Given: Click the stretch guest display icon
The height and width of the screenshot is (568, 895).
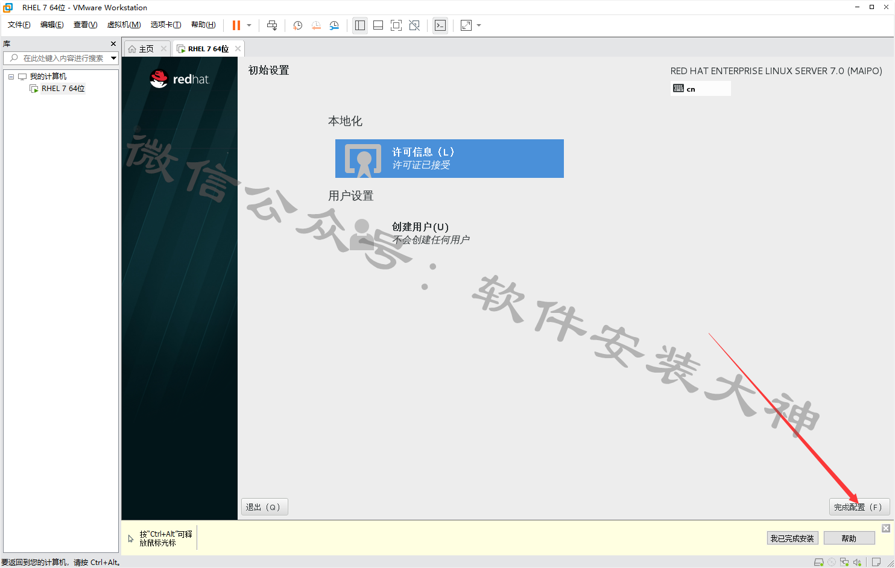Looking at the screenshot, I should [466, 25].
